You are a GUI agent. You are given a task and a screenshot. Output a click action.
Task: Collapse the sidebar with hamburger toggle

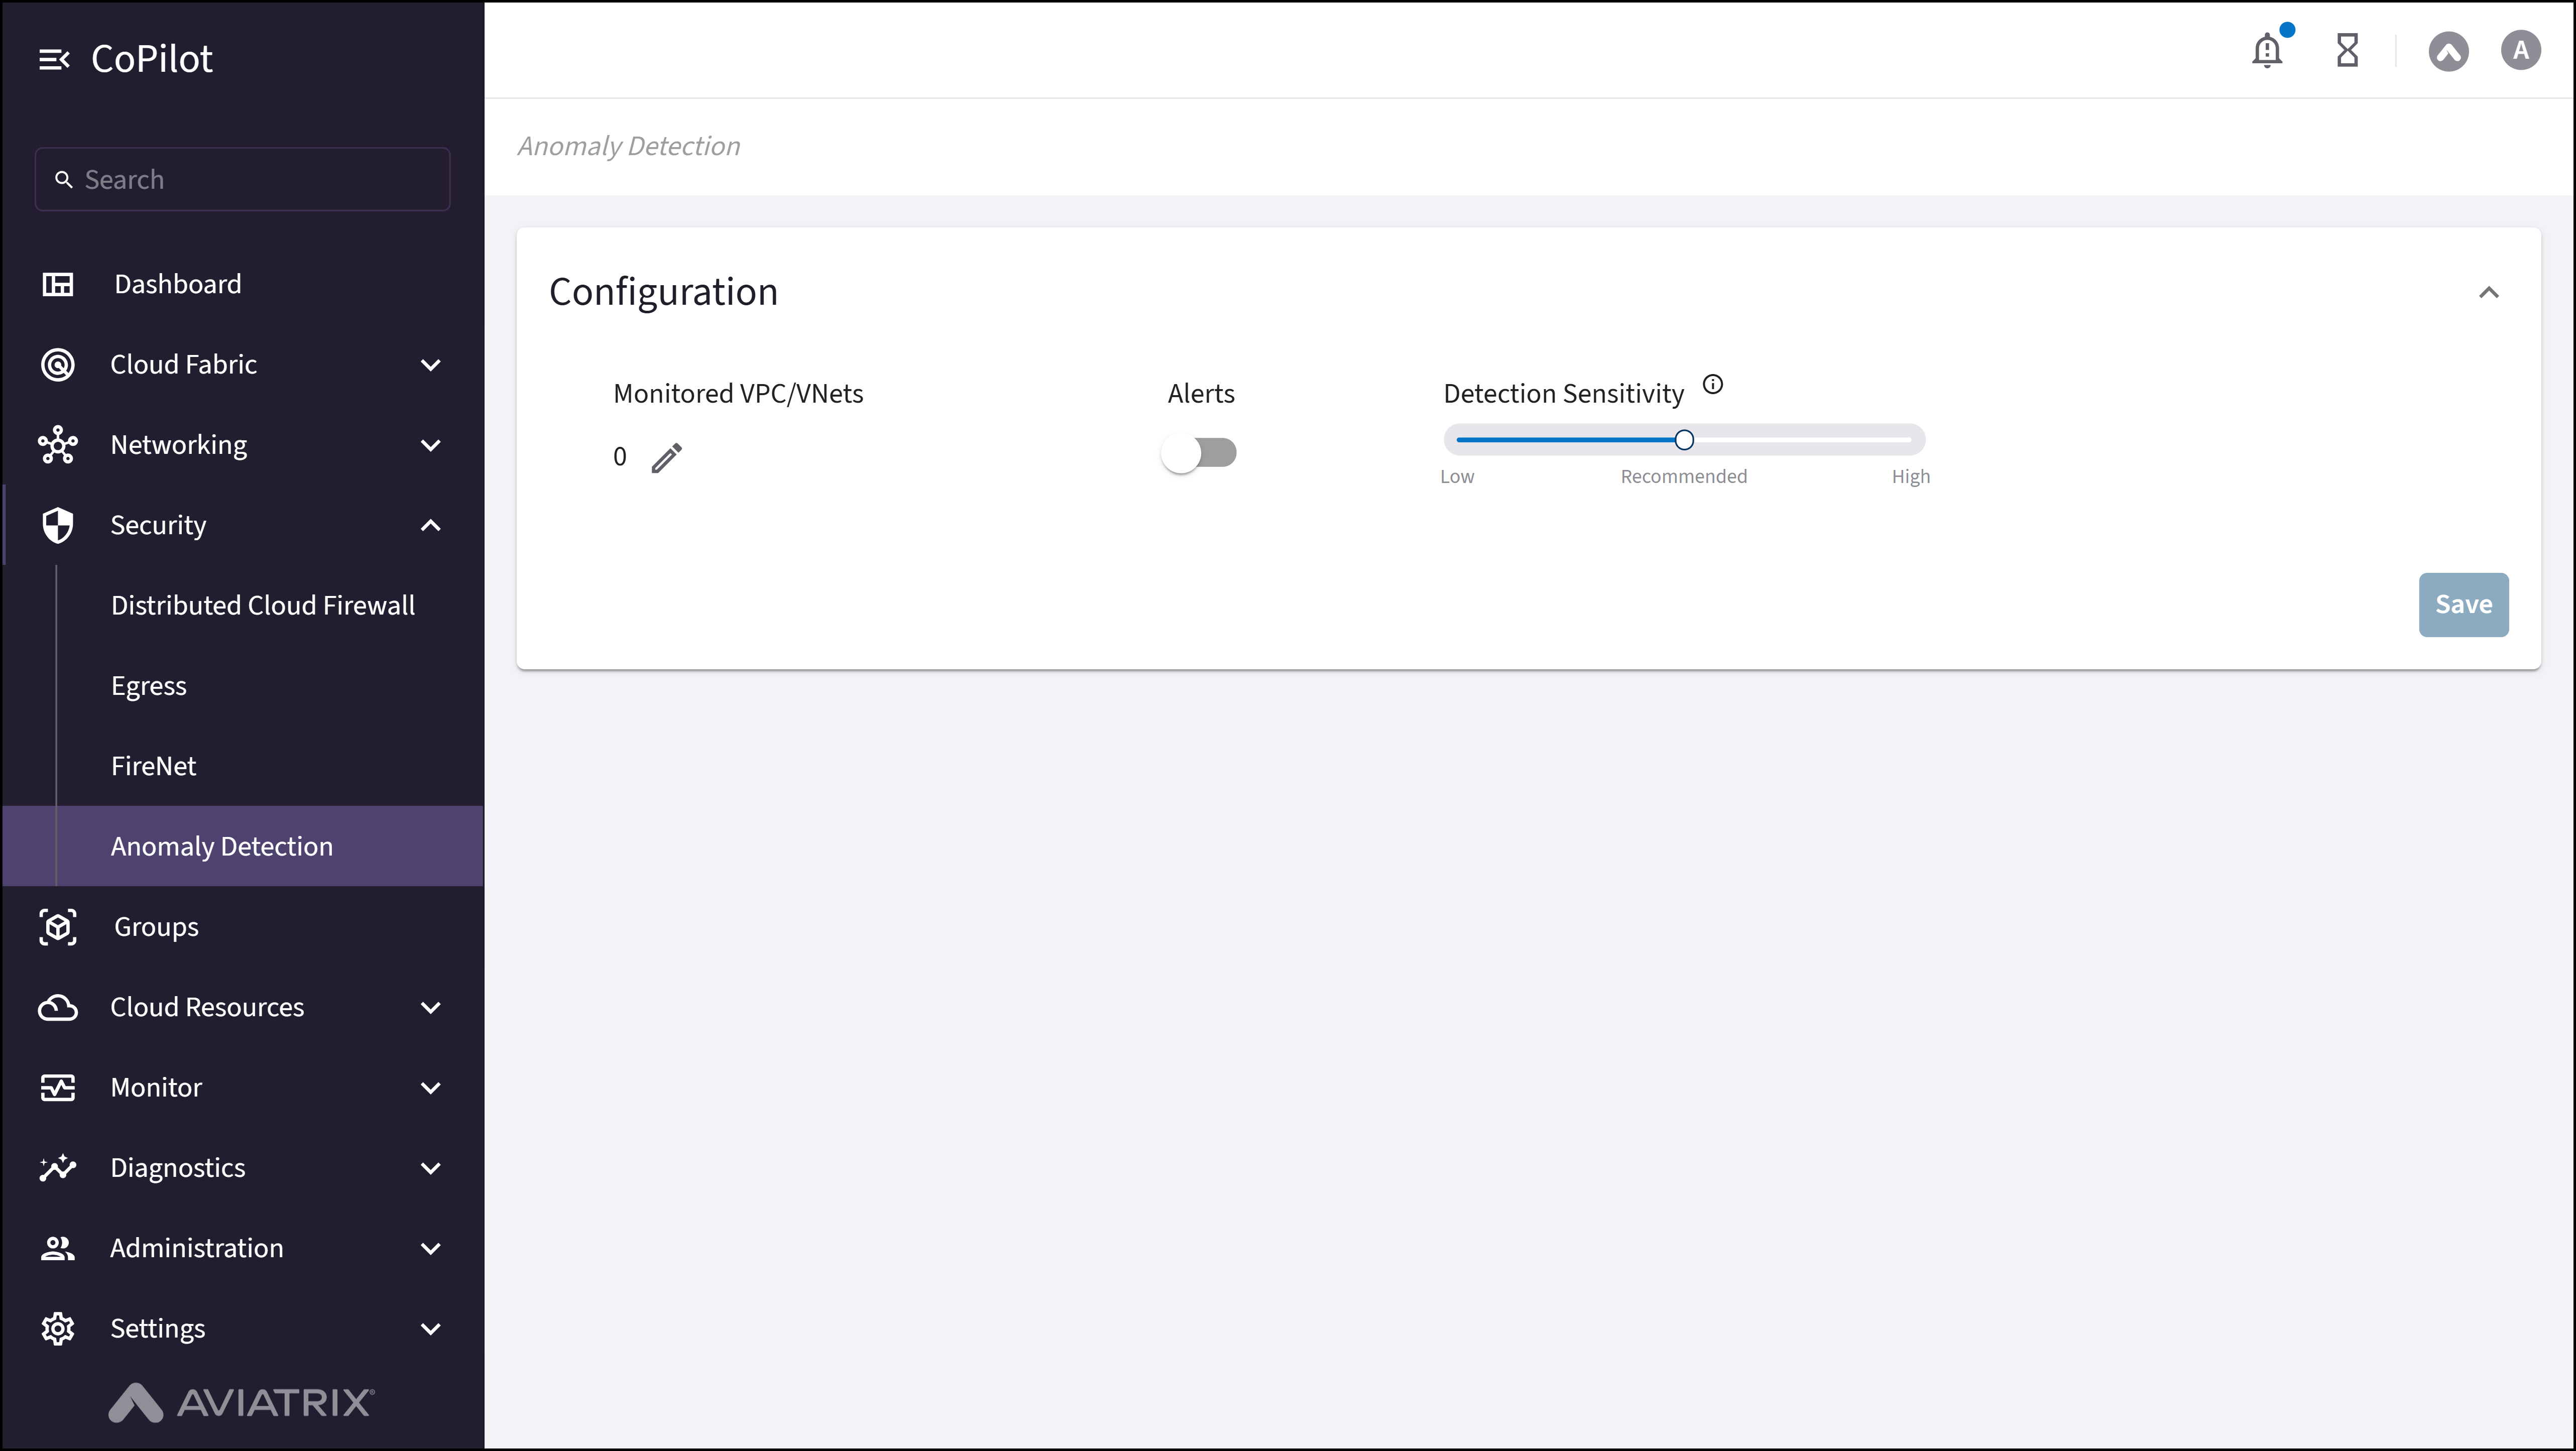pyautogui.click(x=54, y=58)
